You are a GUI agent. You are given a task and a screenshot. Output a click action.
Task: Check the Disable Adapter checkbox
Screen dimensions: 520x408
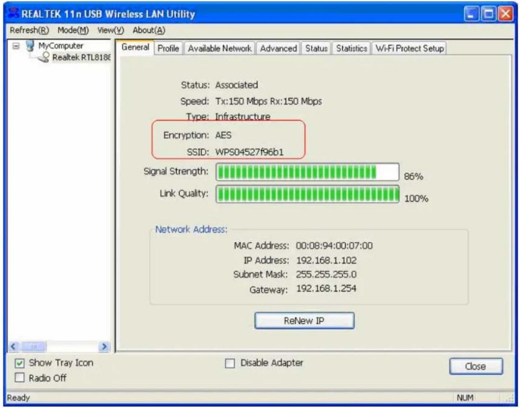click(230, 363)
